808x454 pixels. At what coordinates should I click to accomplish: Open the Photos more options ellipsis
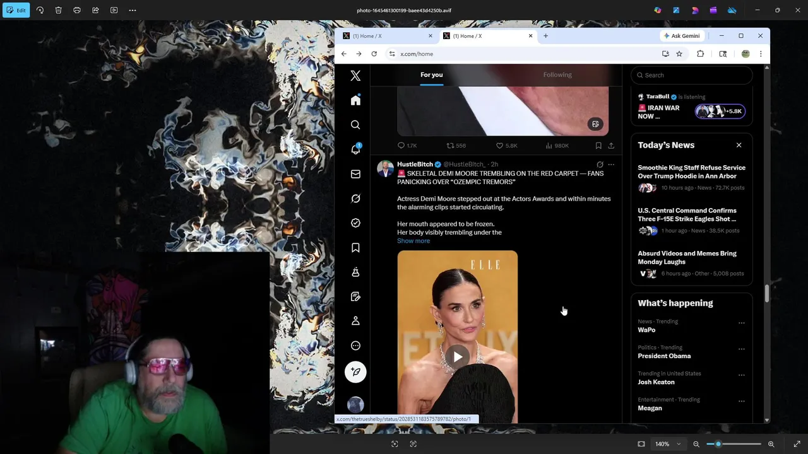click(x=133, y=10)
